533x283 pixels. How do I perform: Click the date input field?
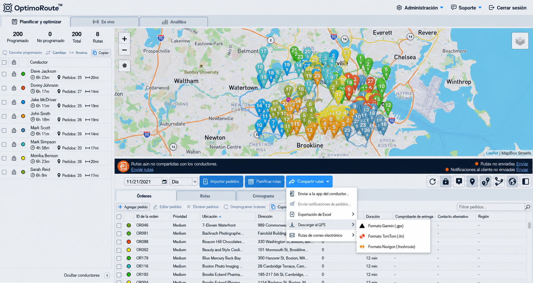[143, 182]
